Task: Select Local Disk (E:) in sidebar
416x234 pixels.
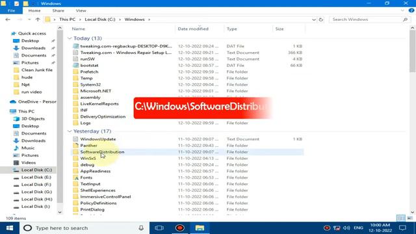Action: coord(36,177)
